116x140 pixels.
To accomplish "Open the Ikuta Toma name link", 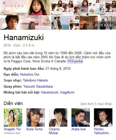I will point(34,129).
